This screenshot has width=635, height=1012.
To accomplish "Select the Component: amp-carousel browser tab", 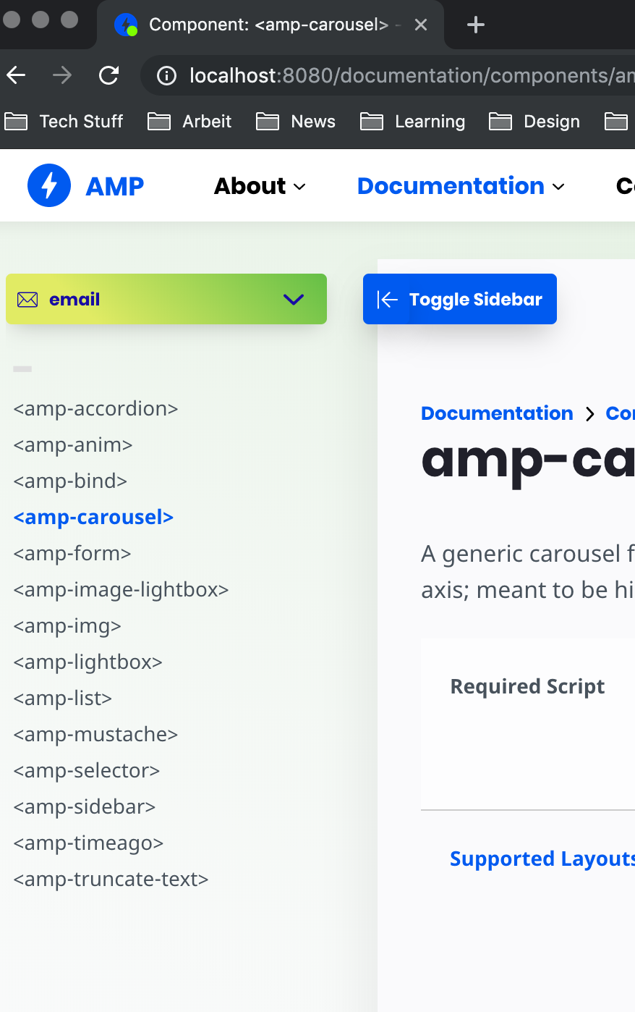I will (x=268, y=24).
